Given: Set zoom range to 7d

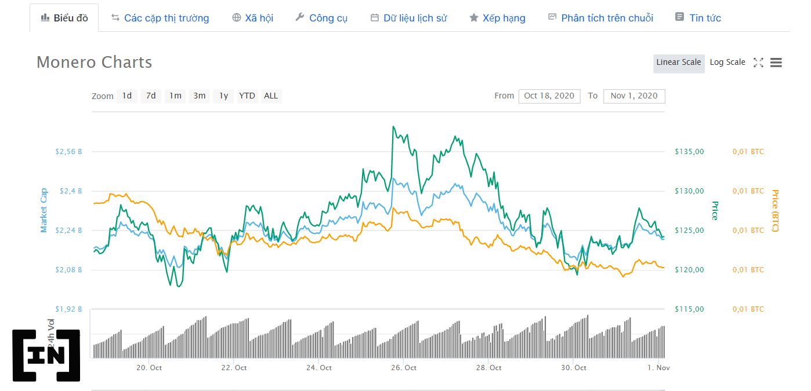Looking at the screenshot, I should pyautogui.click(x=151, y=96).
